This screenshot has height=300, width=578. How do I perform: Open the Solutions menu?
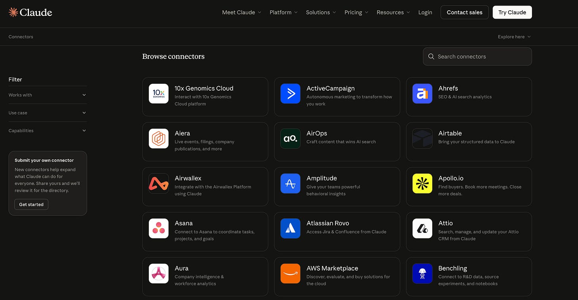pyautogui.click(x=321, y=12)
